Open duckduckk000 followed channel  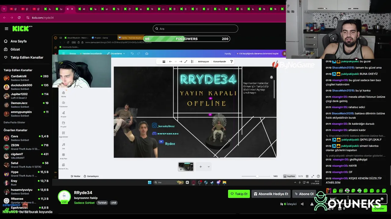pyautogui.click(x=26, y=87)
